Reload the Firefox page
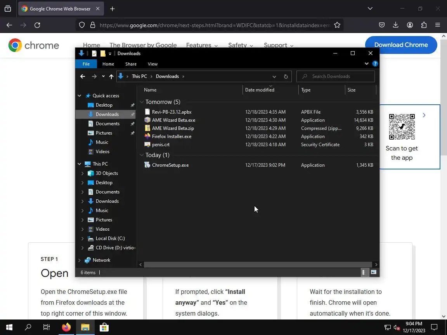The image size is (447, 335). [x=37, y=25]
